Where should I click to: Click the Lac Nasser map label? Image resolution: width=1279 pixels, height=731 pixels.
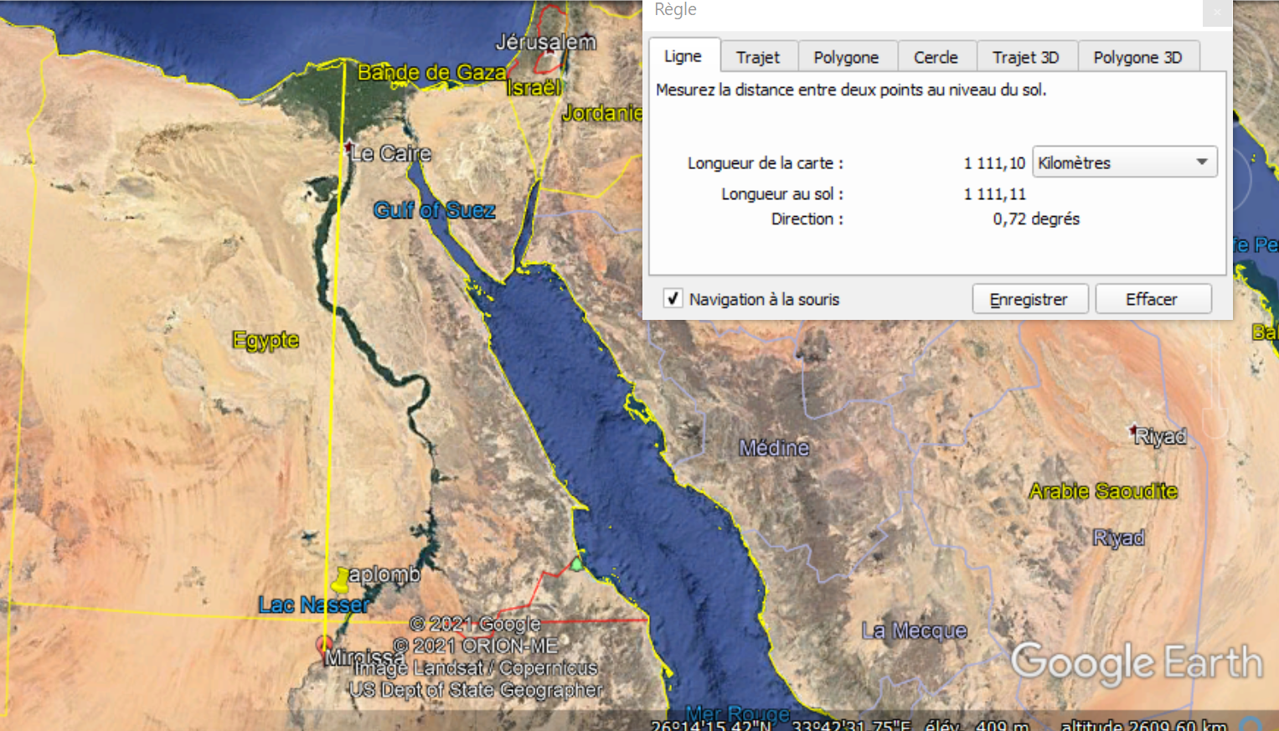(x=313, y=605)
